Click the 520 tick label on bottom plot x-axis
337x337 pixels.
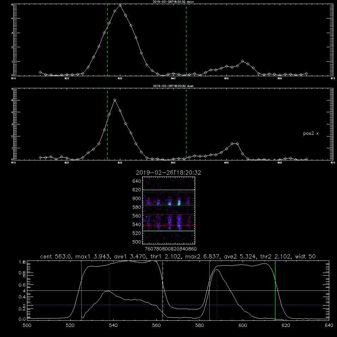click(70, 326)
